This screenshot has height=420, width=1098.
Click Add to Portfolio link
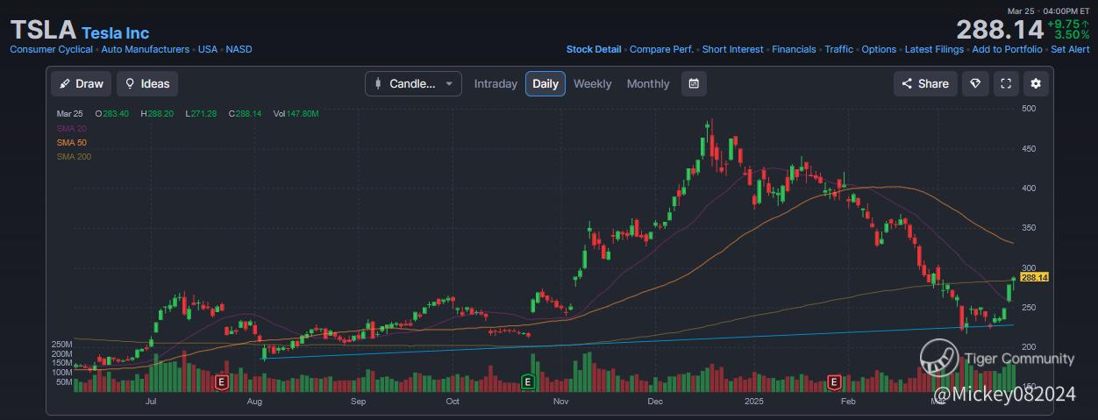pos(1007,50)
